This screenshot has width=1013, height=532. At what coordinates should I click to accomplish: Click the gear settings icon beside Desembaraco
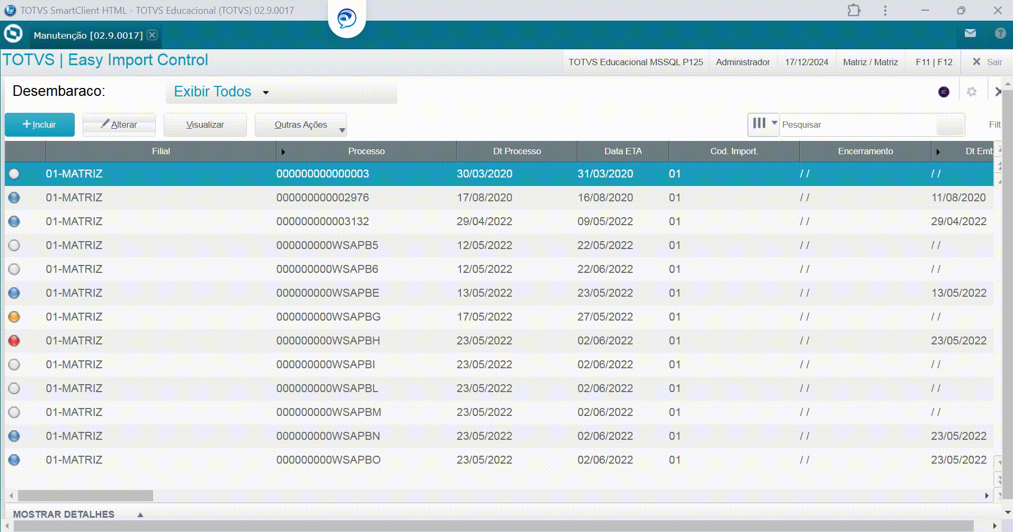pos(971,92)
